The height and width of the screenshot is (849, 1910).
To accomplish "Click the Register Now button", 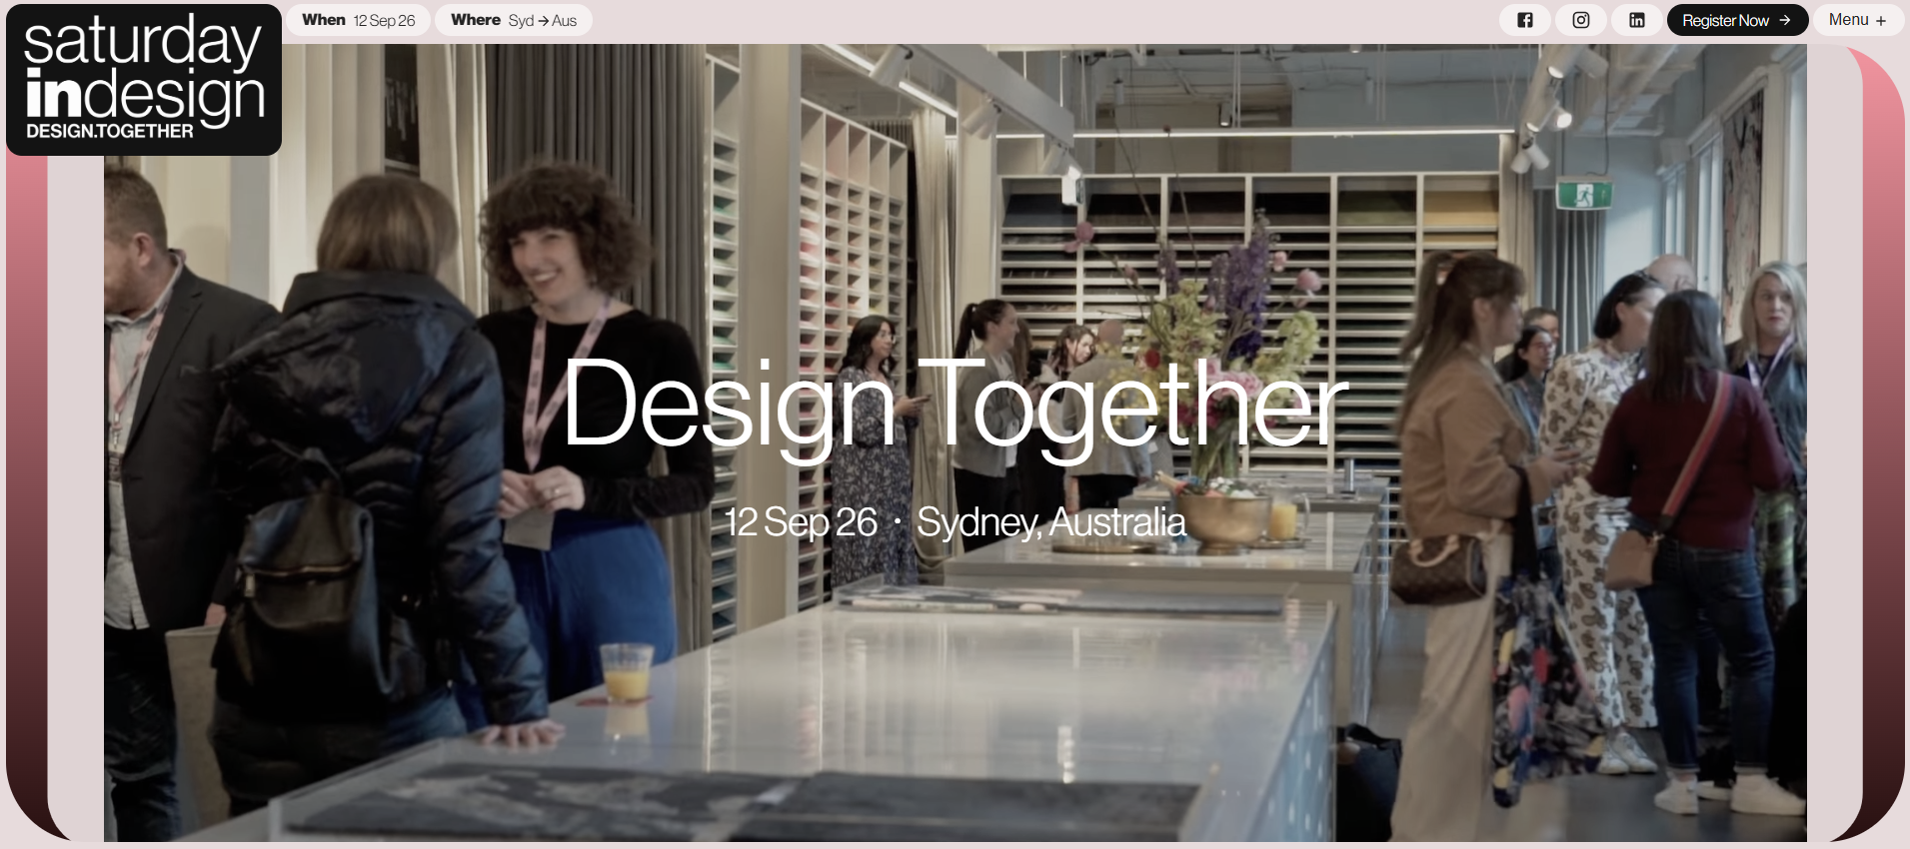I will [x=1737, y=20].
